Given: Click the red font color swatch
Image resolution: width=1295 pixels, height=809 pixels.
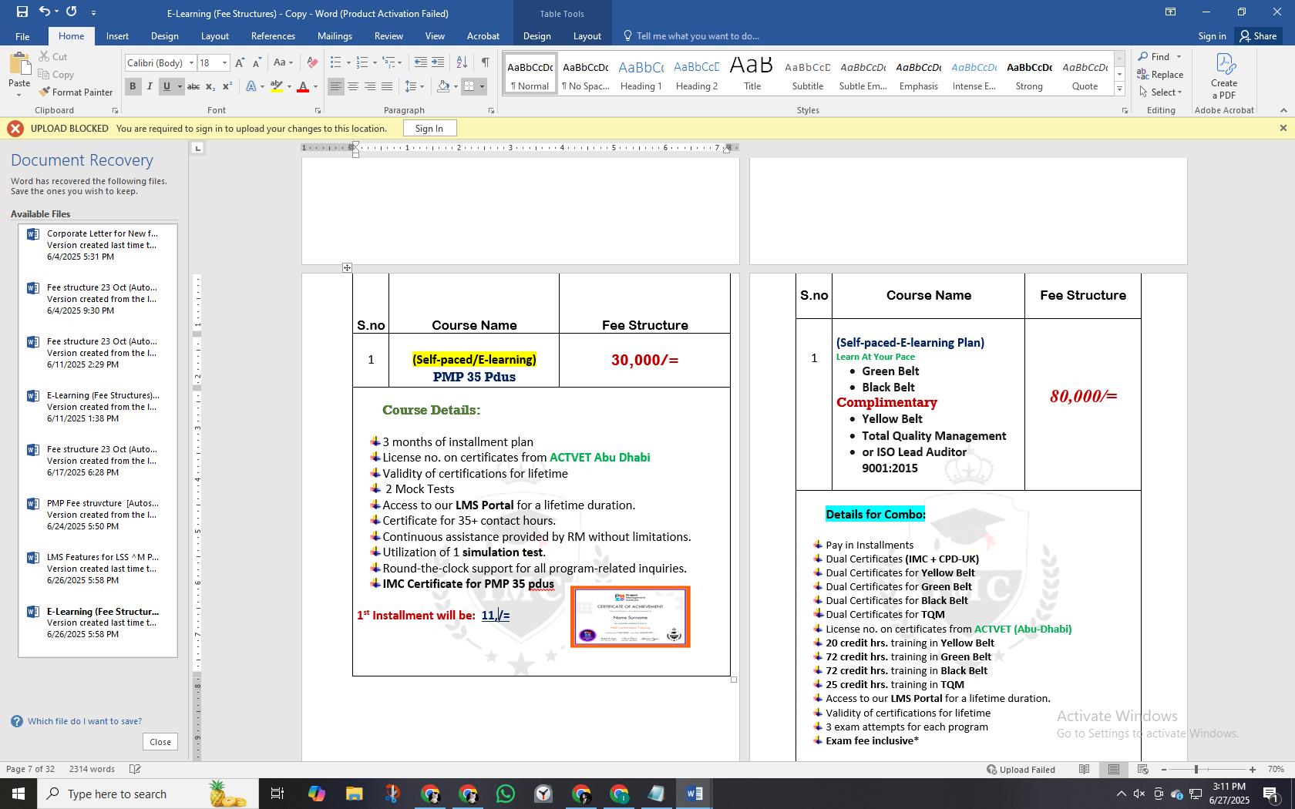Looking at the screenshot, I should 303,86.
